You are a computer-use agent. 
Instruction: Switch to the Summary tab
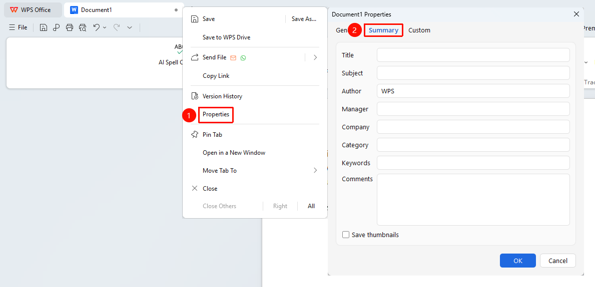pos(383,30)
